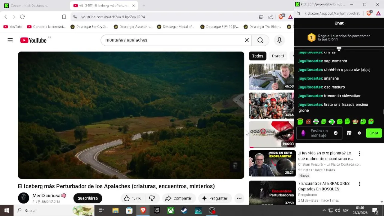384x216 pixels.
Task: Open the God of War 1:06:03 thumbnail
Action: click(271, 134)
